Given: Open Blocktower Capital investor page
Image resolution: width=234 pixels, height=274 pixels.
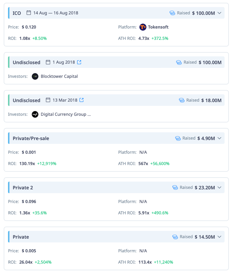Looking at the screenshot, I should click(59, 76).
